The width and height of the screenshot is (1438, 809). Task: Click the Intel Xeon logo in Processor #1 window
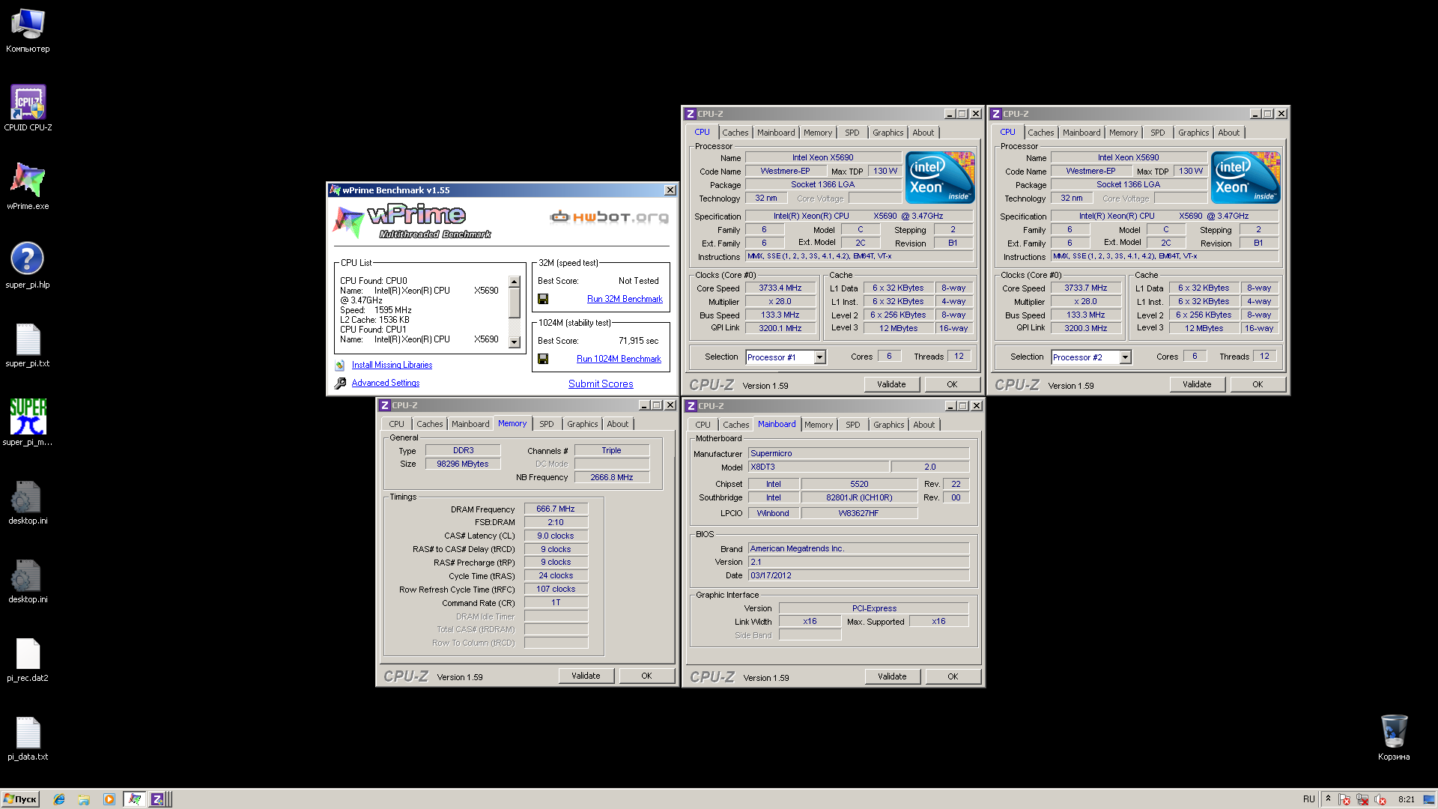click(x=940, y=178)
